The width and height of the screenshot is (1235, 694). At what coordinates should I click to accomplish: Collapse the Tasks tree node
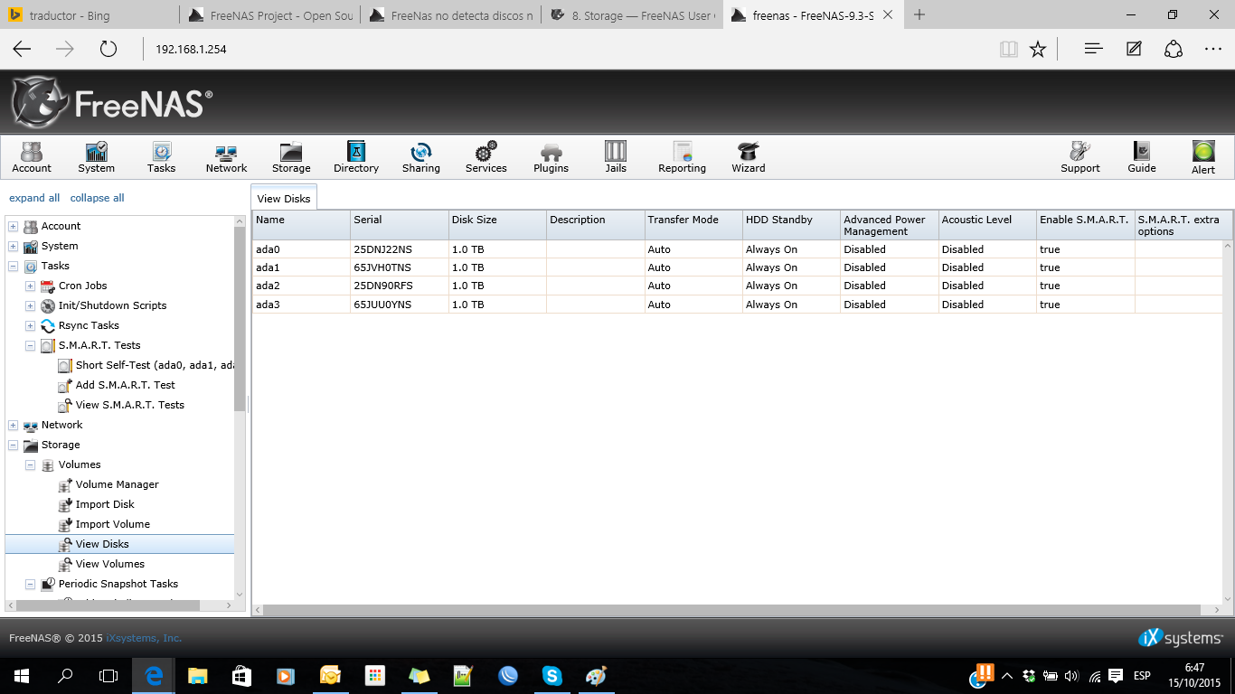(13, 266)
